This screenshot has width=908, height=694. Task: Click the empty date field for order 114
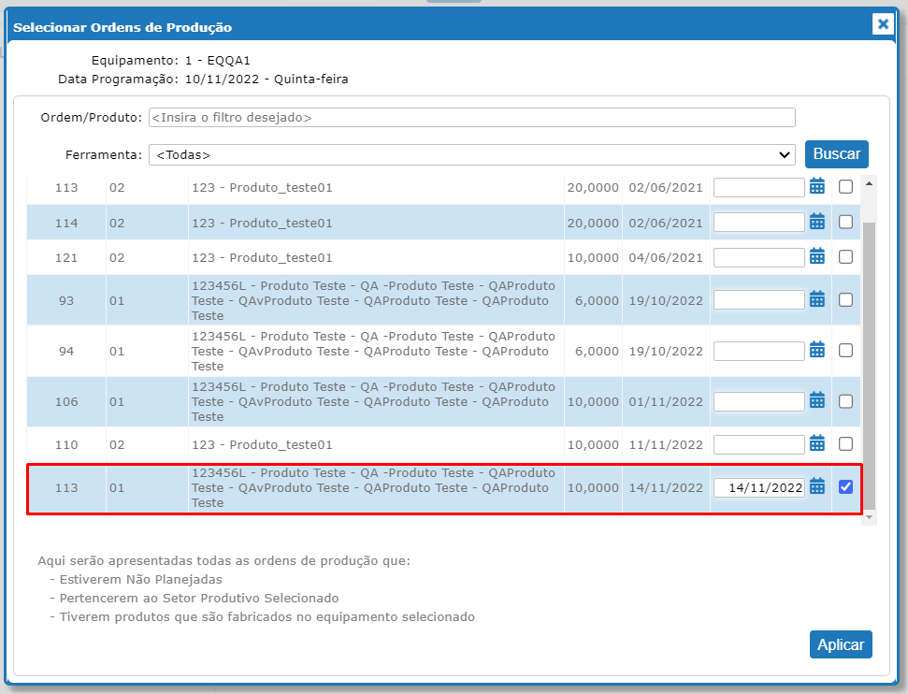click(x=758, y=222)
